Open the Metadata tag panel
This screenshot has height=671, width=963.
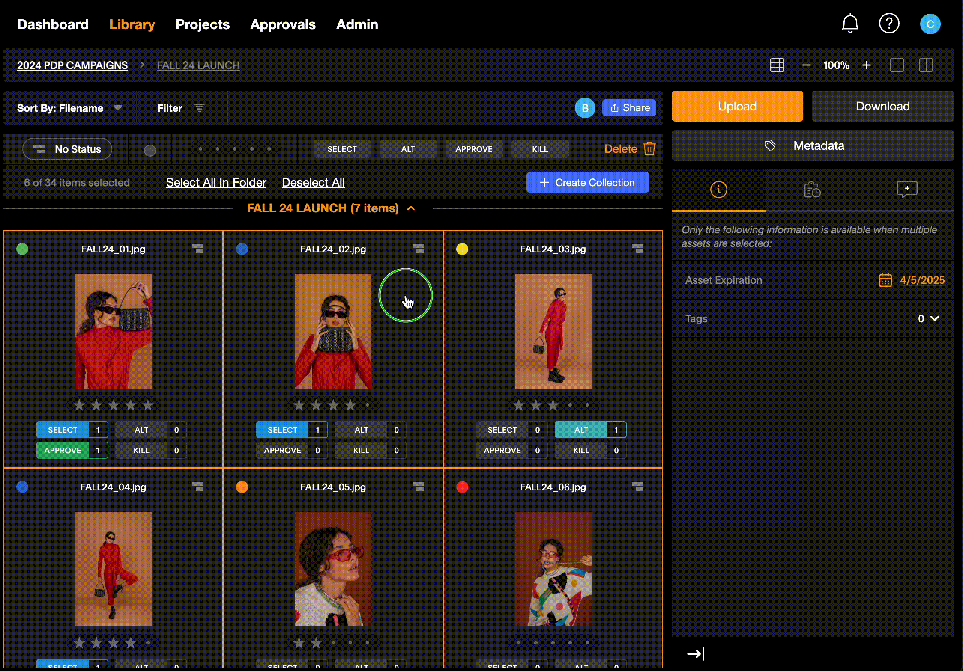pos(813,145)
